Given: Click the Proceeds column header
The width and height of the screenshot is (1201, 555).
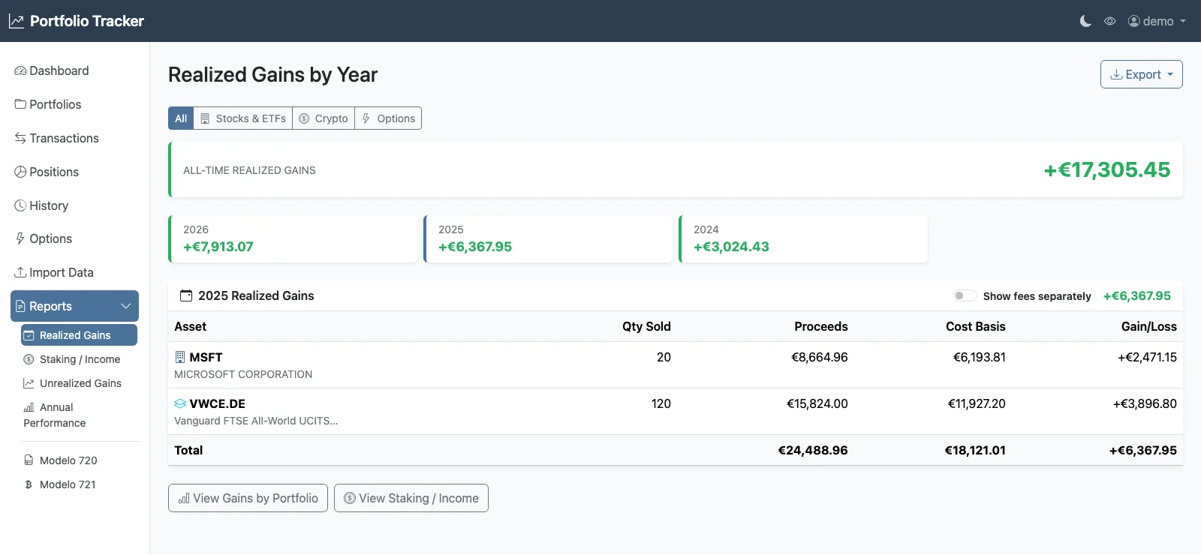Looking at the screenshot, I should coord(821,326).
